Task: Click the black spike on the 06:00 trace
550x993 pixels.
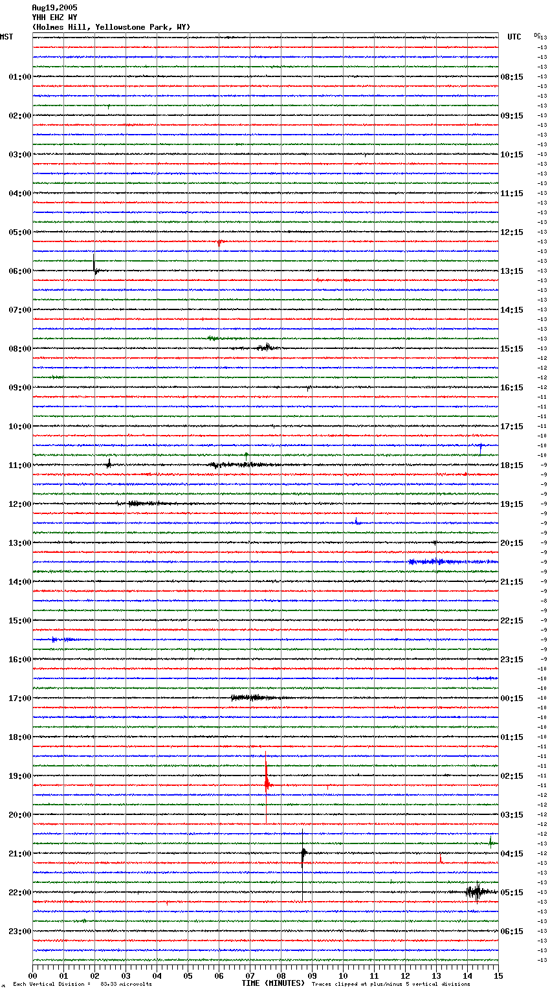Action: click(x=95, y=265)
